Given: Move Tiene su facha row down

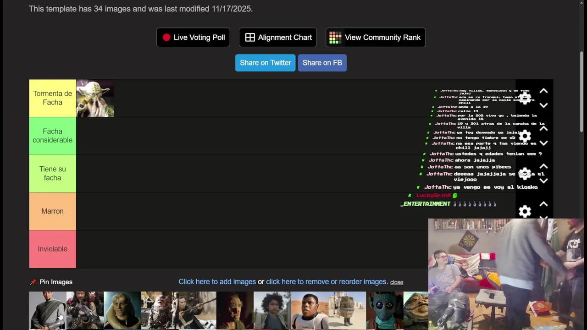Looking at the screenshot, I should tap(543, 181).
